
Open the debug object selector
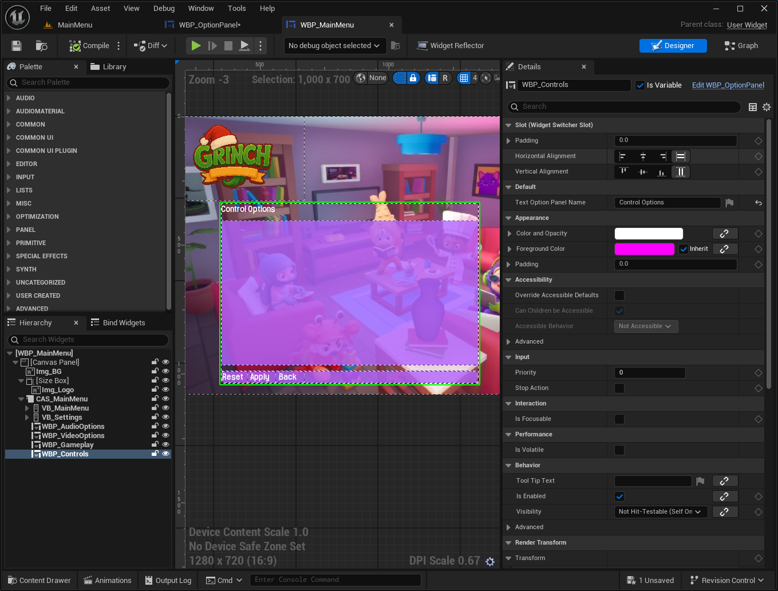pos(334,46)
